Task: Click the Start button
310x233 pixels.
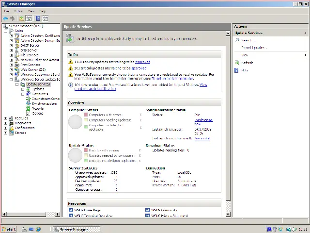Action: [x=9, y=229]
